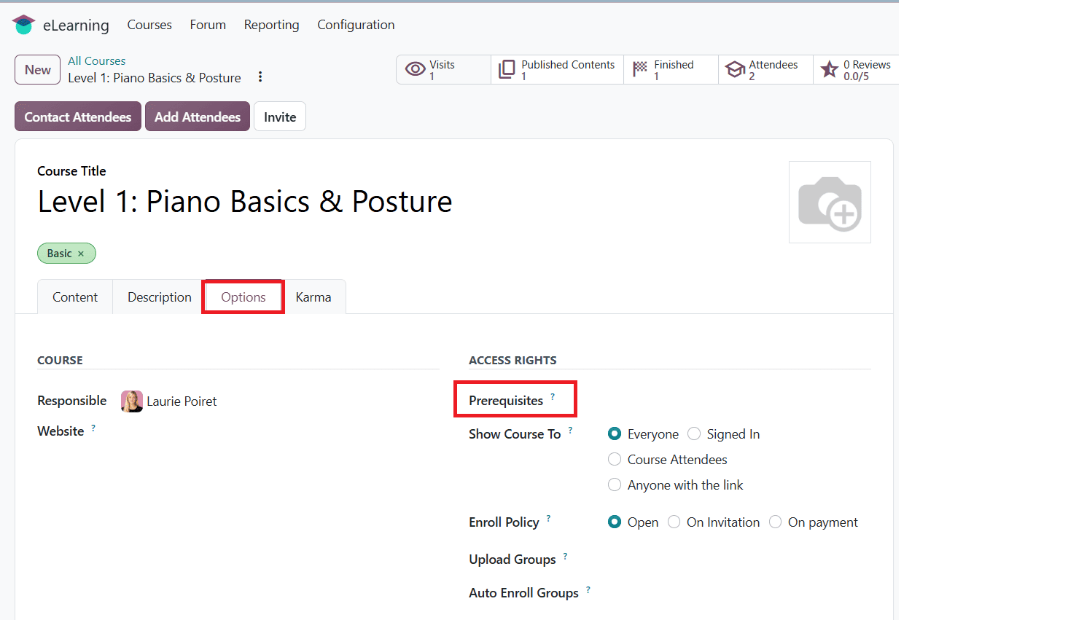Select the Signed In visibility option
Viewport: 1068px width, 620px height.
(x=694, y=434)
